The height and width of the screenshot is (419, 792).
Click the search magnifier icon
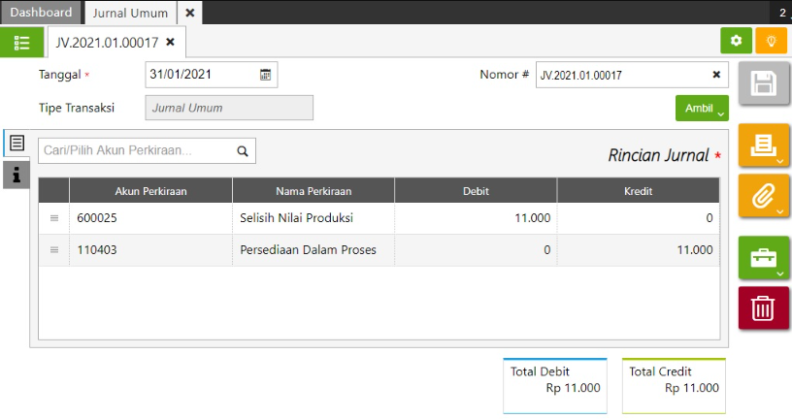[x=243, y=150]
